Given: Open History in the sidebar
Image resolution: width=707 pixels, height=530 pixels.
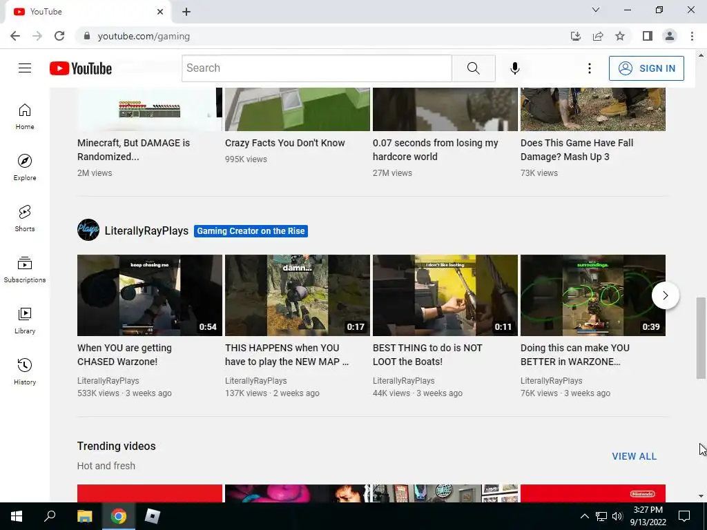Looking at the screenshot, I should point(25,371).
